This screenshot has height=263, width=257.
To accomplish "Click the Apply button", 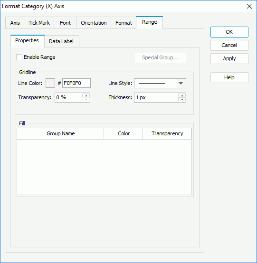I will [229, 59].
